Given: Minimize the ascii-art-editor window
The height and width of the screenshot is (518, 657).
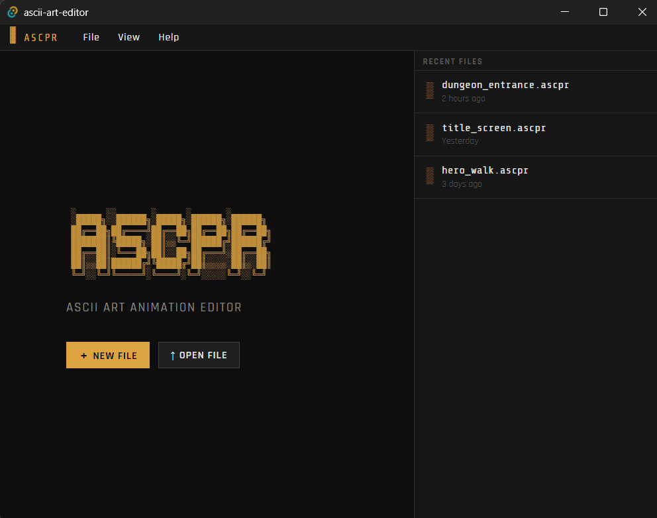Looking at the screenshot, I should (565, 12).
